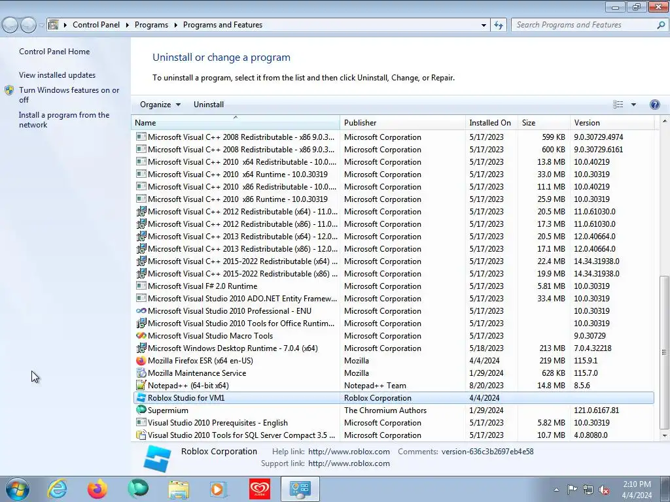The image size is (670, 502).
Task: Select Visual Studio 2010 ADO.NET Entity Framework row
Action: pos(393,298)
